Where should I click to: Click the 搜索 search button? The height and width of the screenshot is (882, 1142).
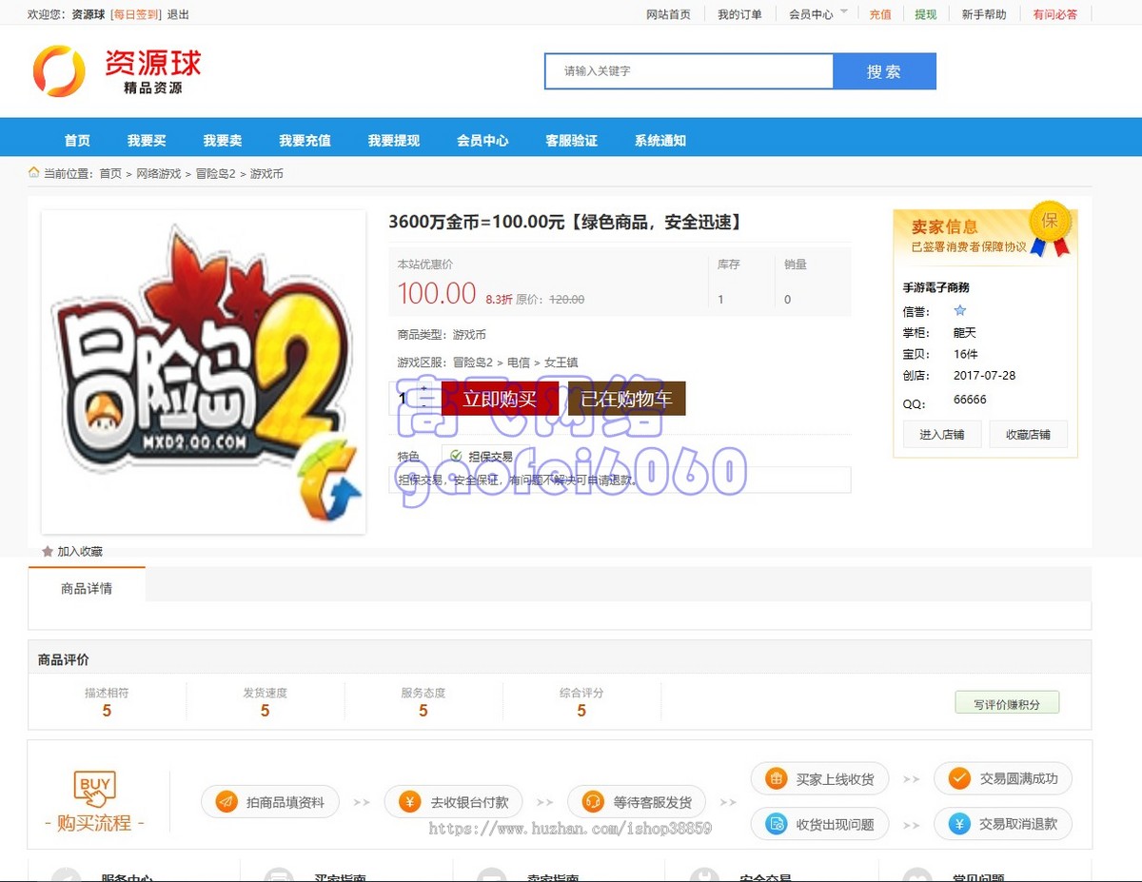[884, 71]
